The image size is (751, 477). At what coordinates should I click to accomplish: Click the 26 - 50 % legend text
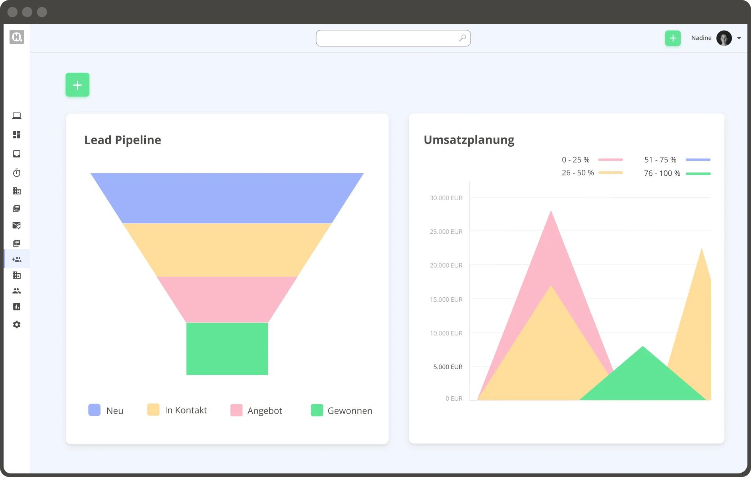(578, 173)
